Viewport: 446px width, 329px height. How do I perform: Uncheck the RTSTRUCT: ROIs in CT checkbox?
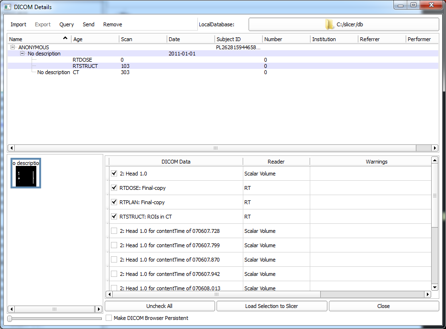(114, 217)
